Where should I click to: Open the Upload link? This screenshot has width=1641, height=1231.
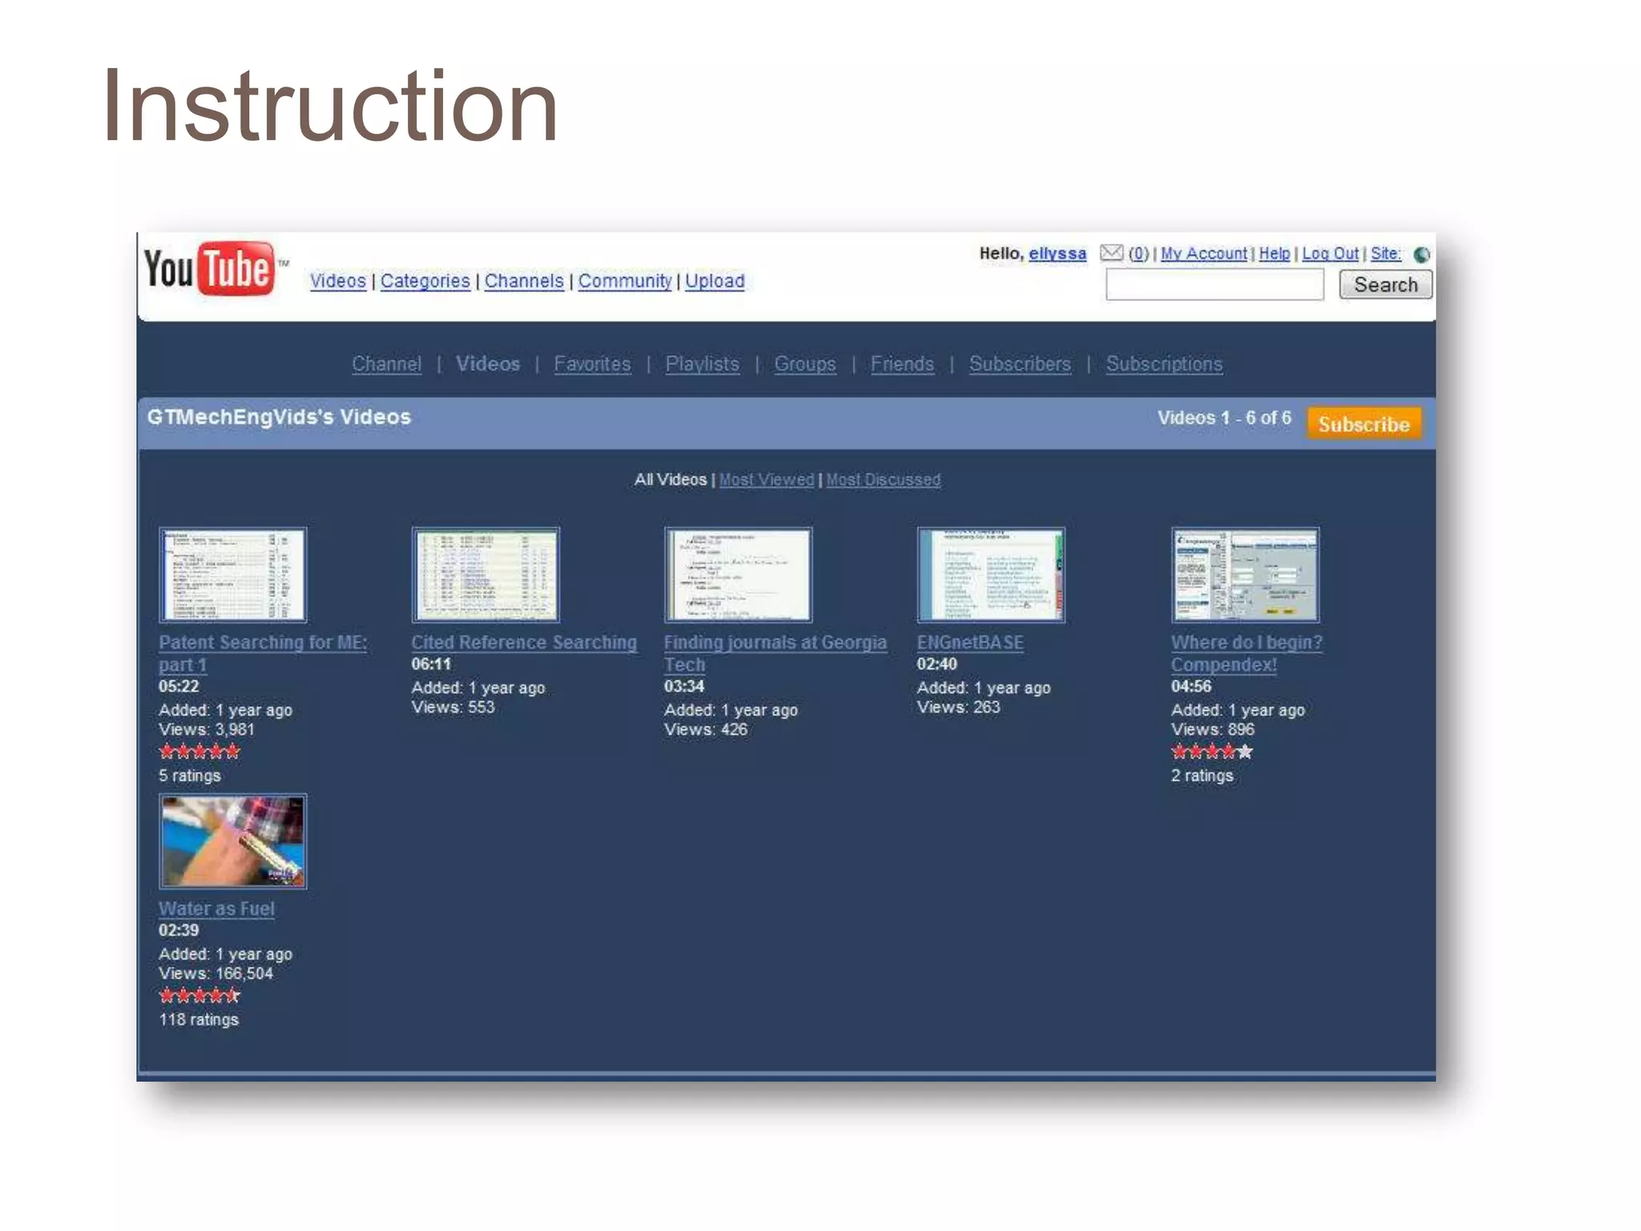point(714,281)
